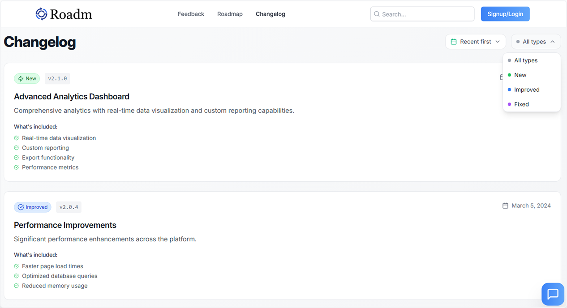The image size is (567, 308).
Task: Switch to the Roadmap page
Action: 230,14
